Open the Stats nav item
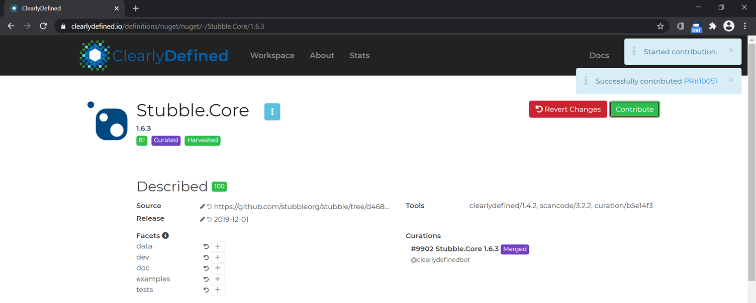The width and height of the screenshot is (756, 303). [359, 56]
